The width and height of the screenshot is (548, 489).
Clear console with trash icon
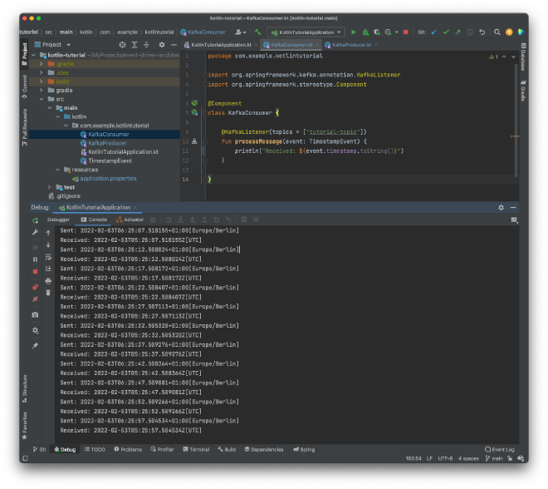coord(48,292)
